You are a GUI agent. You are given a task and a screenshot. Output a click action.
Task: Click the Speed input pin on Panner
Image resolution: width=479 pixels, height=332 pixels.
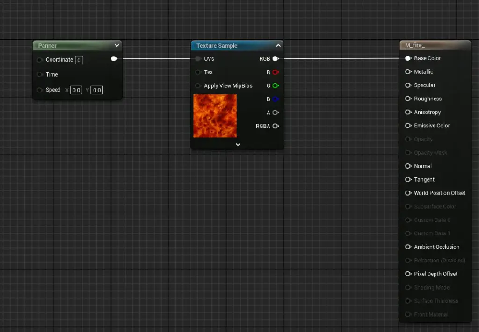[x=39, y=90]
